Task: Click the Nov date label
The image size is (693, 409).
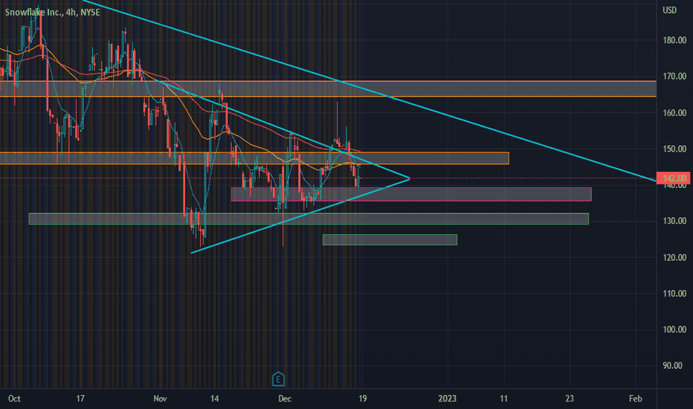Action: 160,399
